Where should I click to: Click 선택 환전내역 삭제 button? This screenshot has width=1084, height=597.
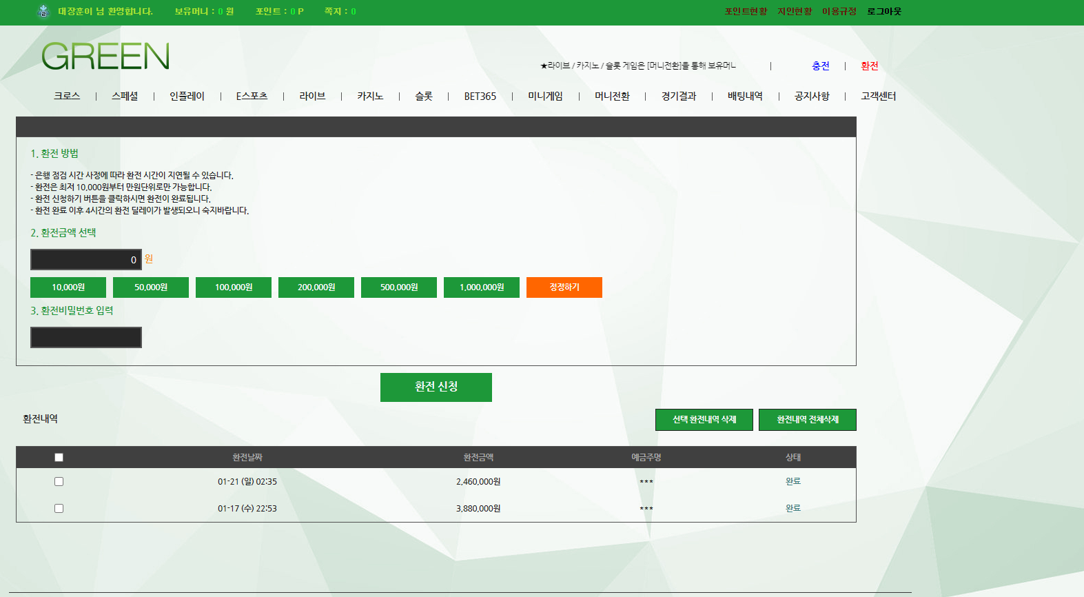click(x=704, y=420)
